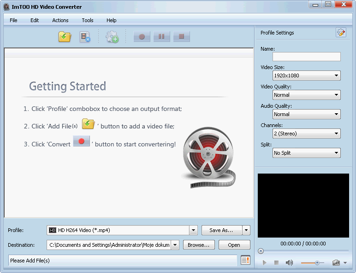Viewport: 356px width, 273px height.
Task: Open the Video Size dropdown
Action: pyautogui.click(x=306, y=76)
